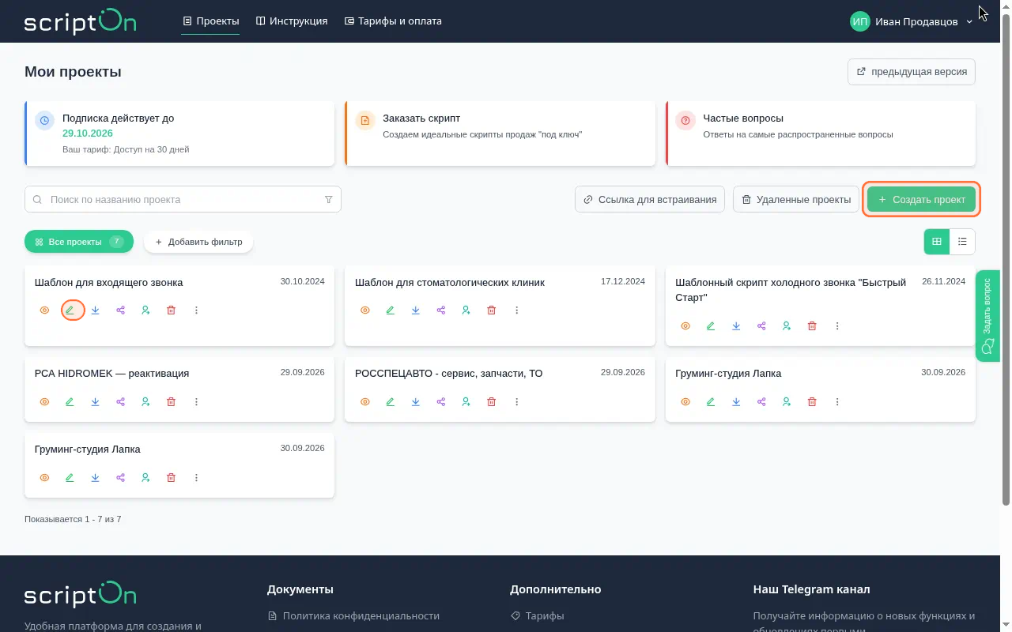1012x632 pixels.
Task: Open more options for "Шаблон для входящего звонка"
Action: pos(196,310)
